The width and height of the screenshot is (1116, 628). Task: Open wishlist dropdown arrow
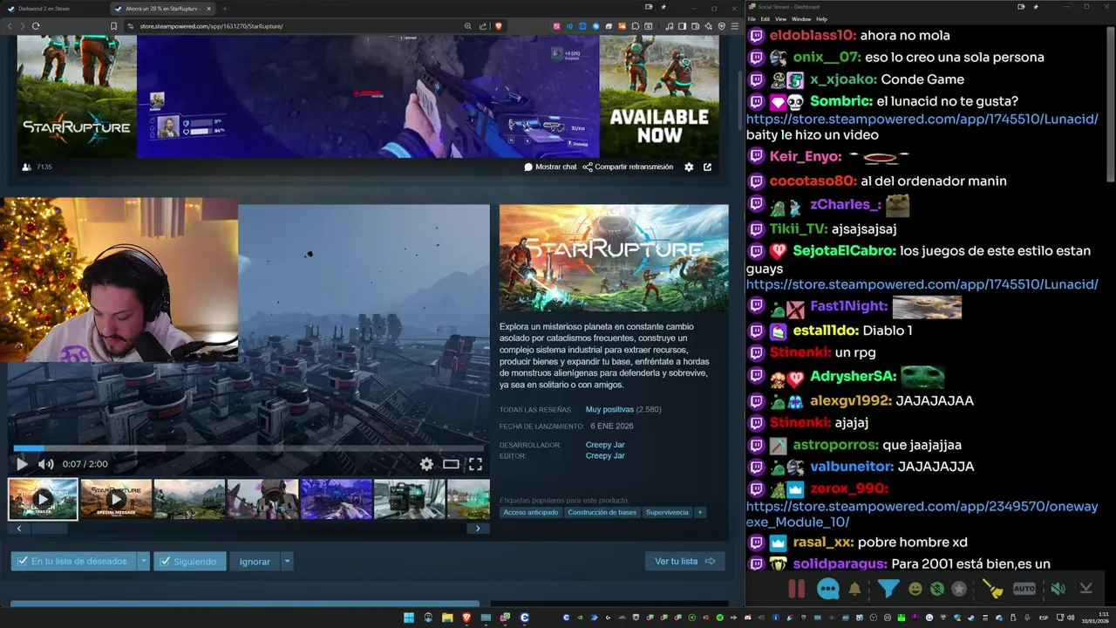tap(143, 561)
